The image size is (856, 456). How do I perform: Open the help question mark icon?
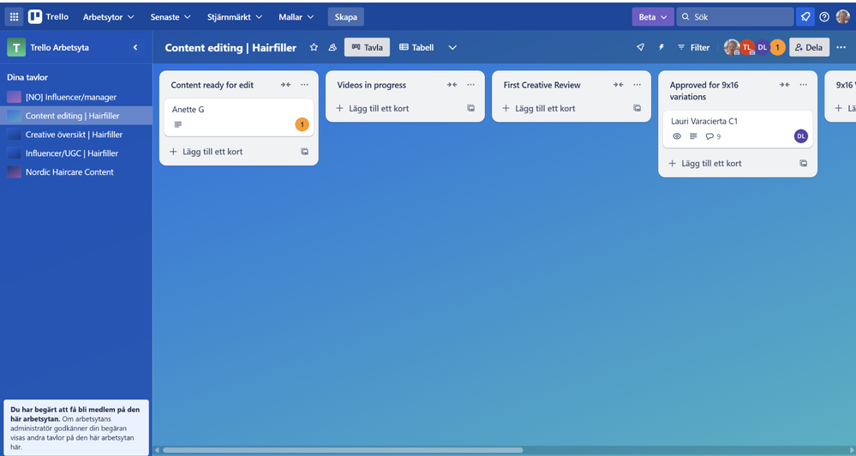coord(824,17)
